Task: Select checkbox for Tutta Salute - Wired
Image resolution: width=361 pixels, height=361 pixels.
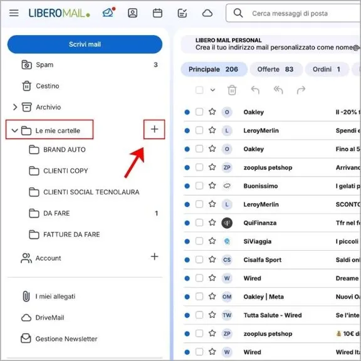Action: click(x=199, y=315)
